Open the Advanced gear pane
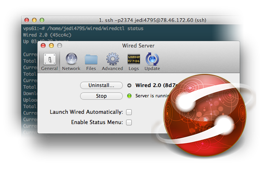The height and width of the screenshot is (191, 266). (112, 59)
